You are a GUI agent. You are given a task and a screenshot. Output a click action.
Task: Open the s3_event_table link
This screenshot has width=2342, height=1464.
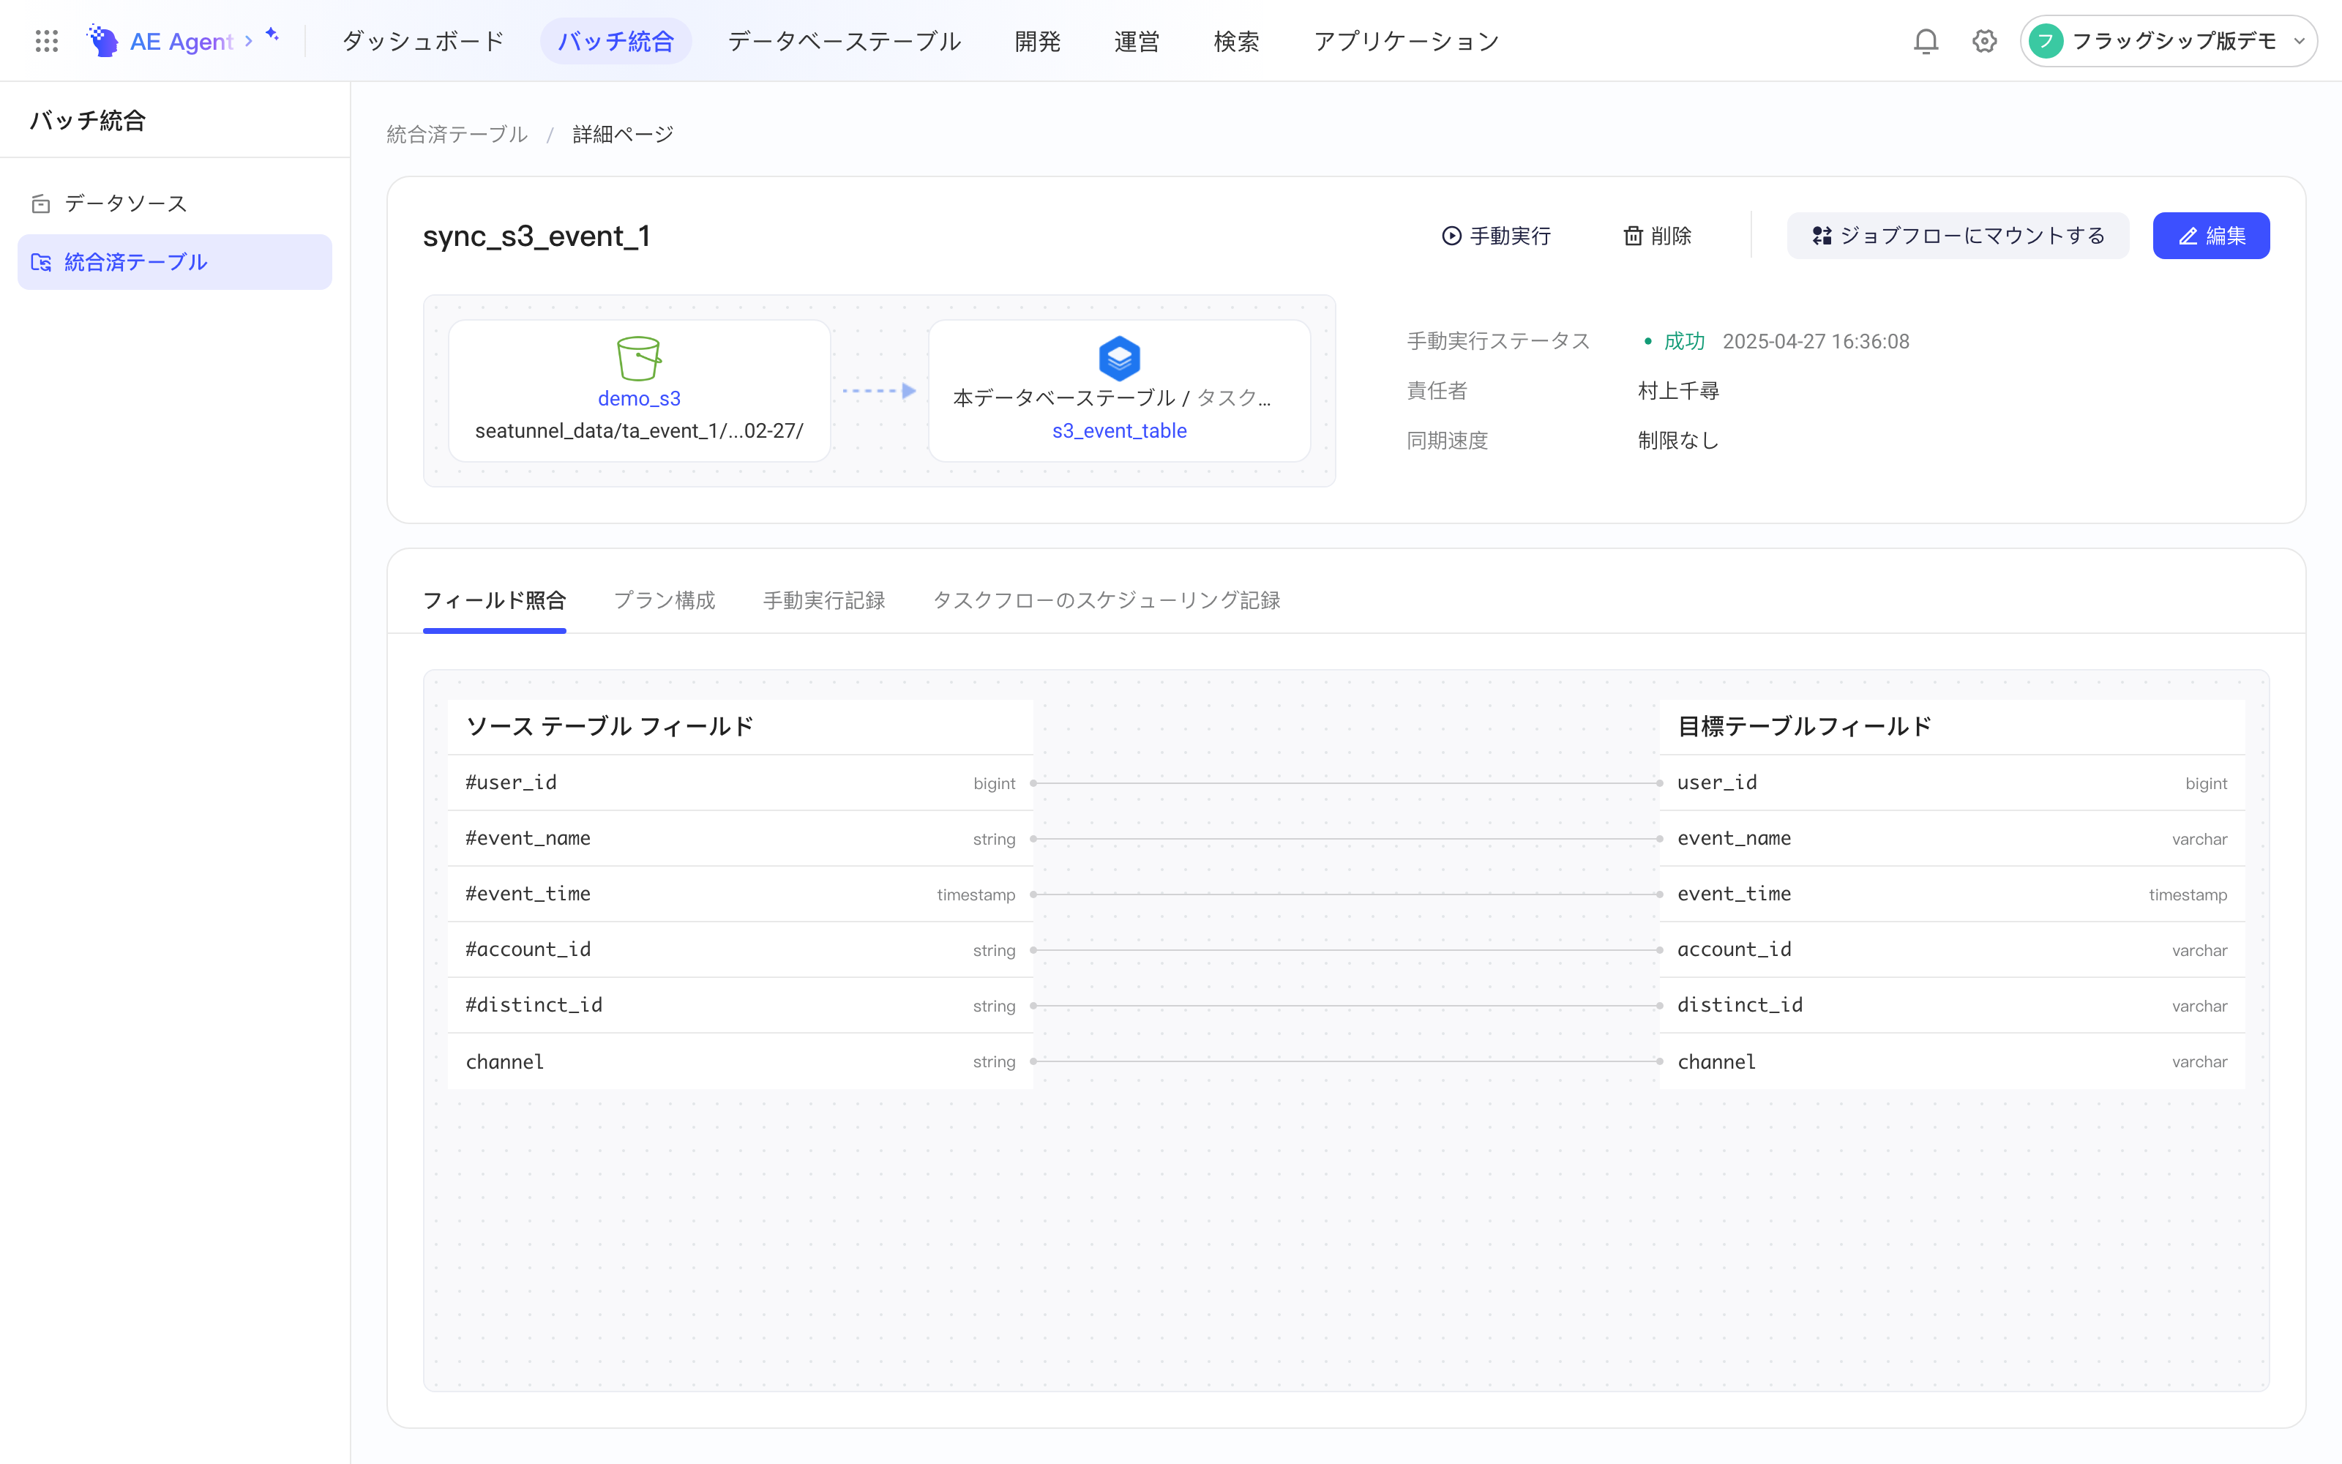tap(1120, 431)
